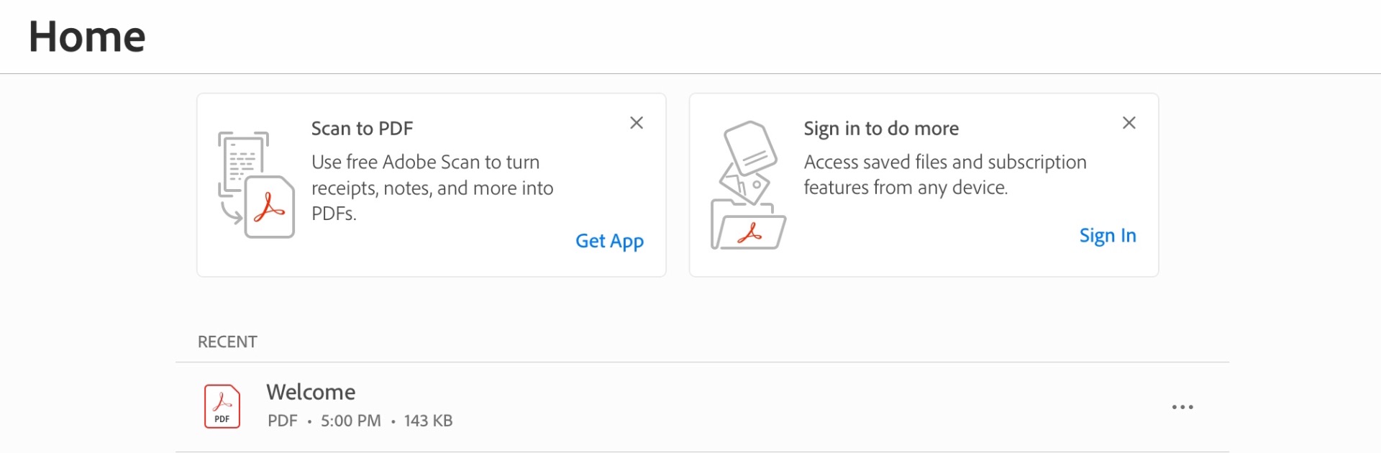Click the Sign In link

point(1108,236)
